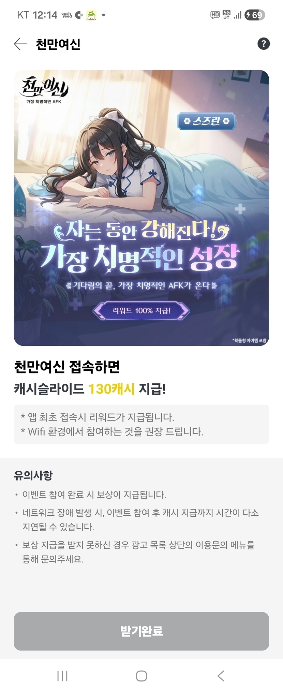Tap the 천만여신 page title
The width and height of the screenshot is (283, 692).
(x=58, y=44)
